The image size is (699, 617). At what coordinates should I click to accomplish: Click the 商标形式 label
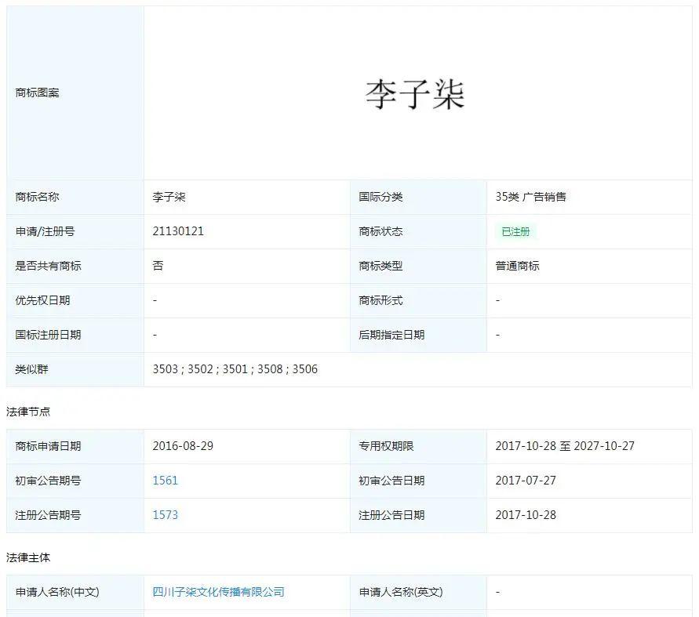(380, 300)
